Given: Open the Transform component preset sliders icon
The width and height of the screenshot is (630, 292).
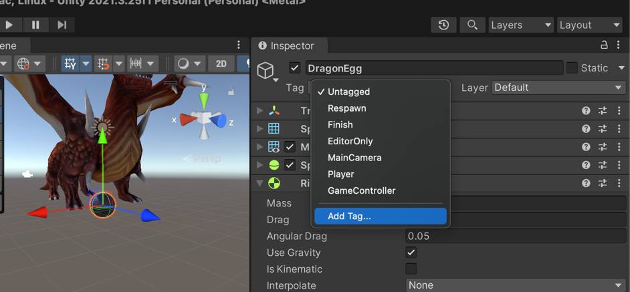Looking at the screenshot, I should click(602, 111).
